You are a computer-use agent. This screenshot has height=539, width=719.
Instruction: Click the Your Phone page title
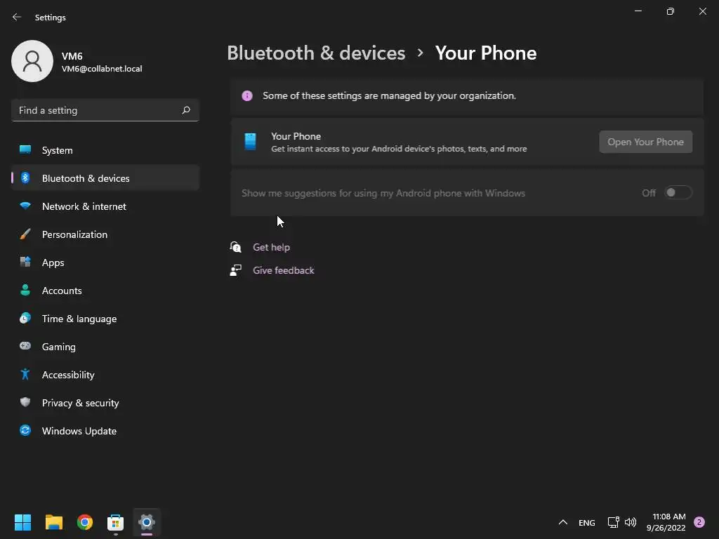(486, 53)
